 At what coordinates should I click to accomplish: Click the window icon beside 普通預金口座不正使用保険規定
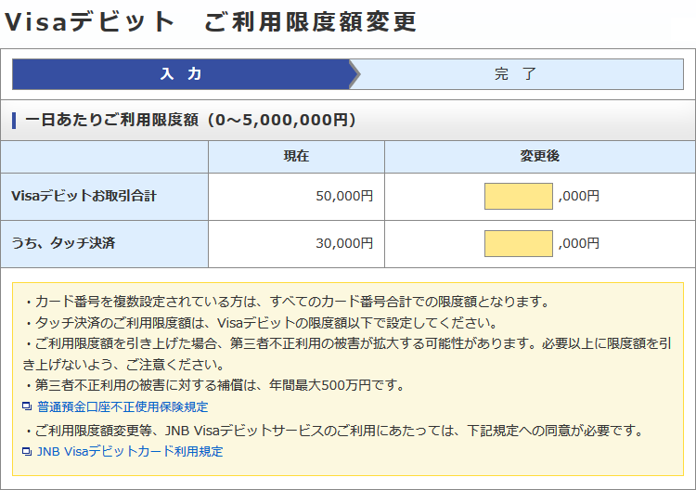(x=27, y=406)
